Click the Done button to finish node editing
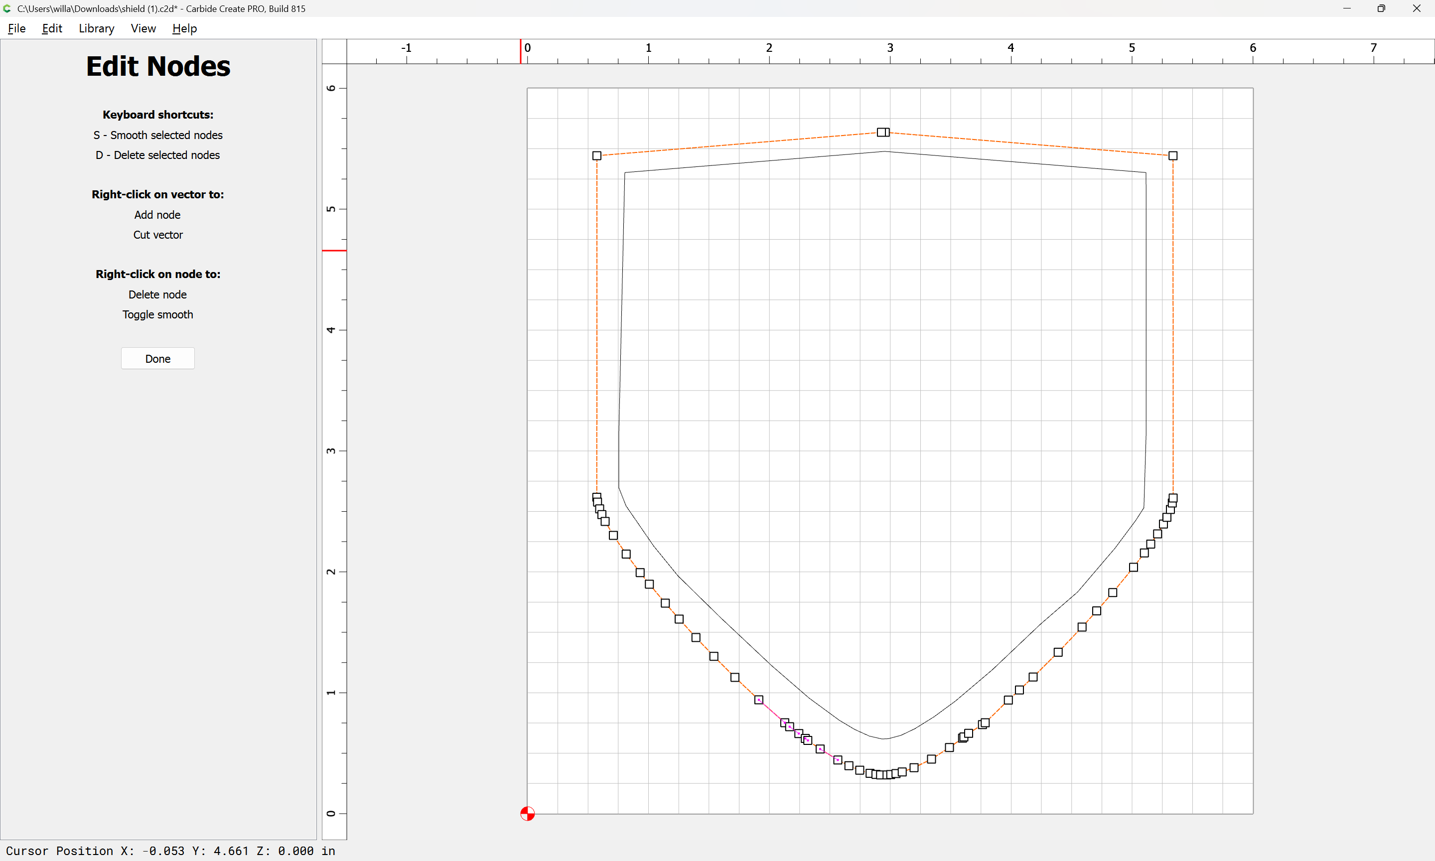Screen dimensions: 1435x861 [158, 359]
